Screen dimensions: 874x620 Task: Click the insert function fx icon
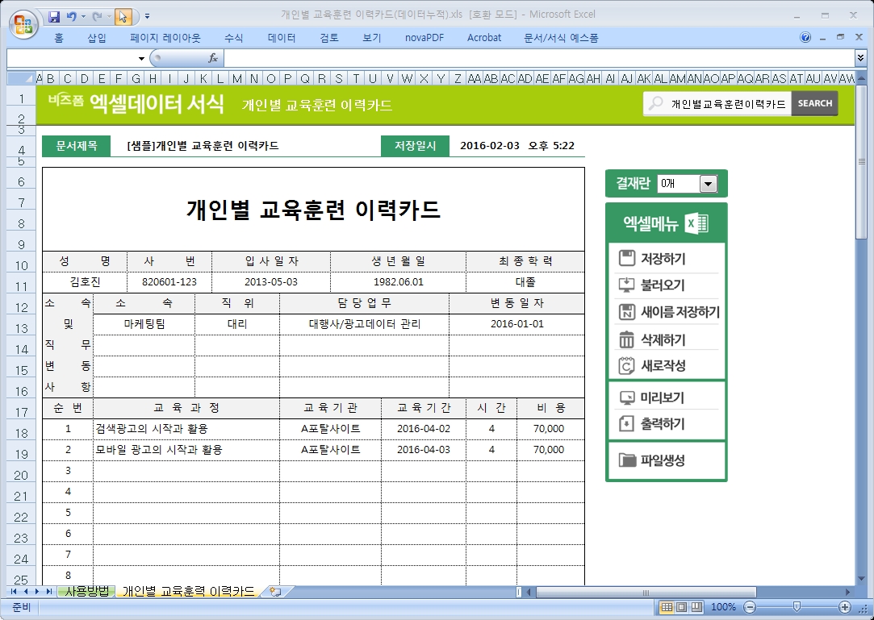213,58
